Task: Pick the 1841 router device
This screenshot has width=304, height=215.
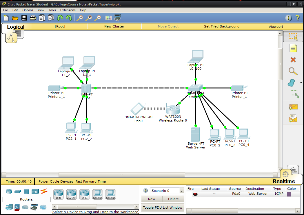Action: tap(59, 194)
